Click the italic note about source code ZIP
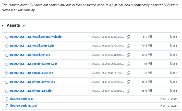The image size is (182, 111). (90, 8)
